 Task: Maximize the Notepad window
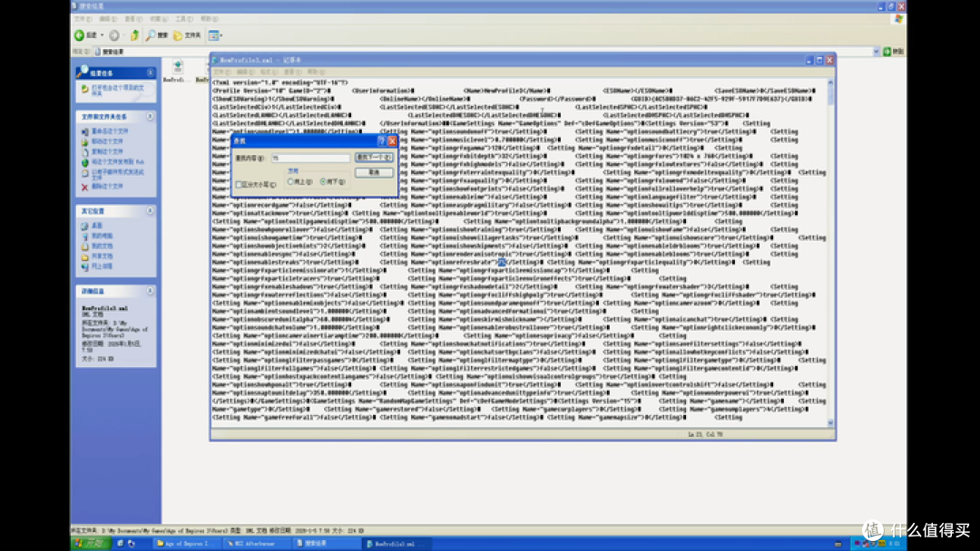tap(819, 60)
